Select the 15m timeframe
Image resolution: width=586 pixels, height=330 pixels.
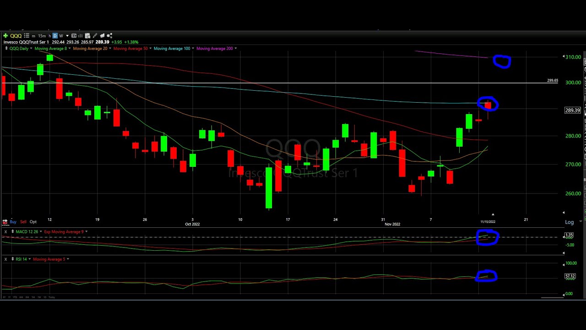(42, 36)
